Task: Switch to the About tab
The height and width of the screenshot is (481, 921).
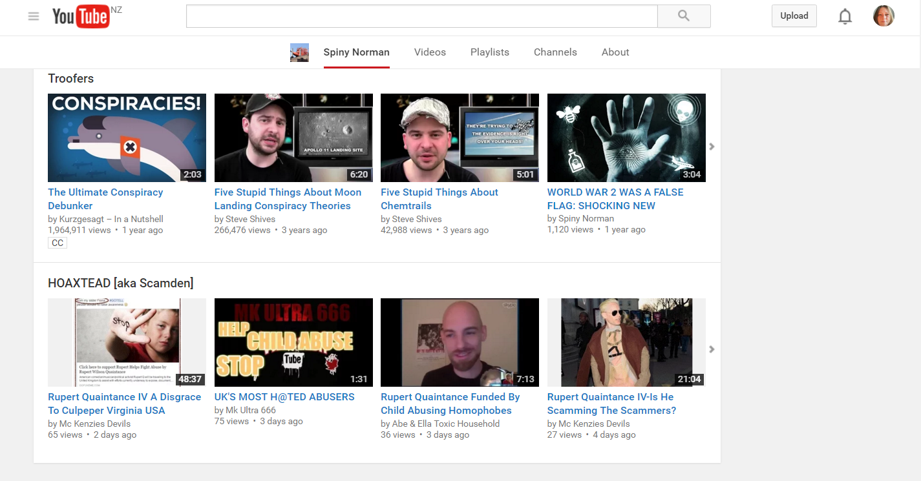Action: point(615,52)
